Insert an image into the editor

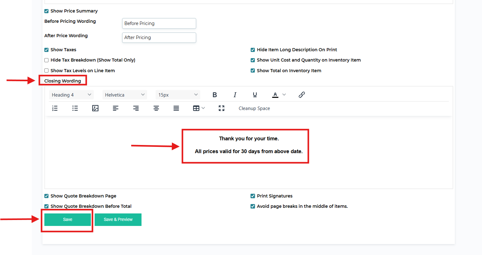coord(95,108)
